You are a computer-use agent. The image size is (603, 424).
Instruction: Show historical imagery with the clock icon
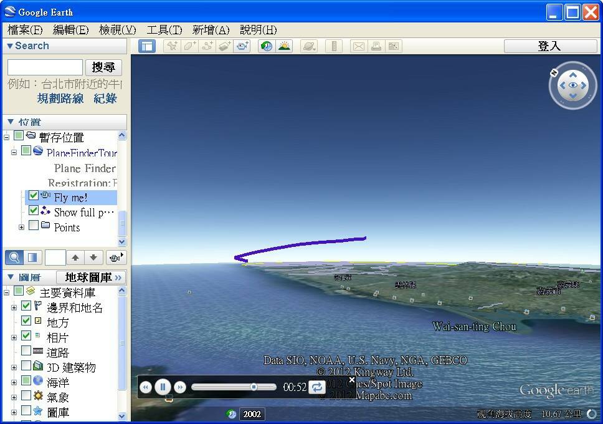pos(266,46)
